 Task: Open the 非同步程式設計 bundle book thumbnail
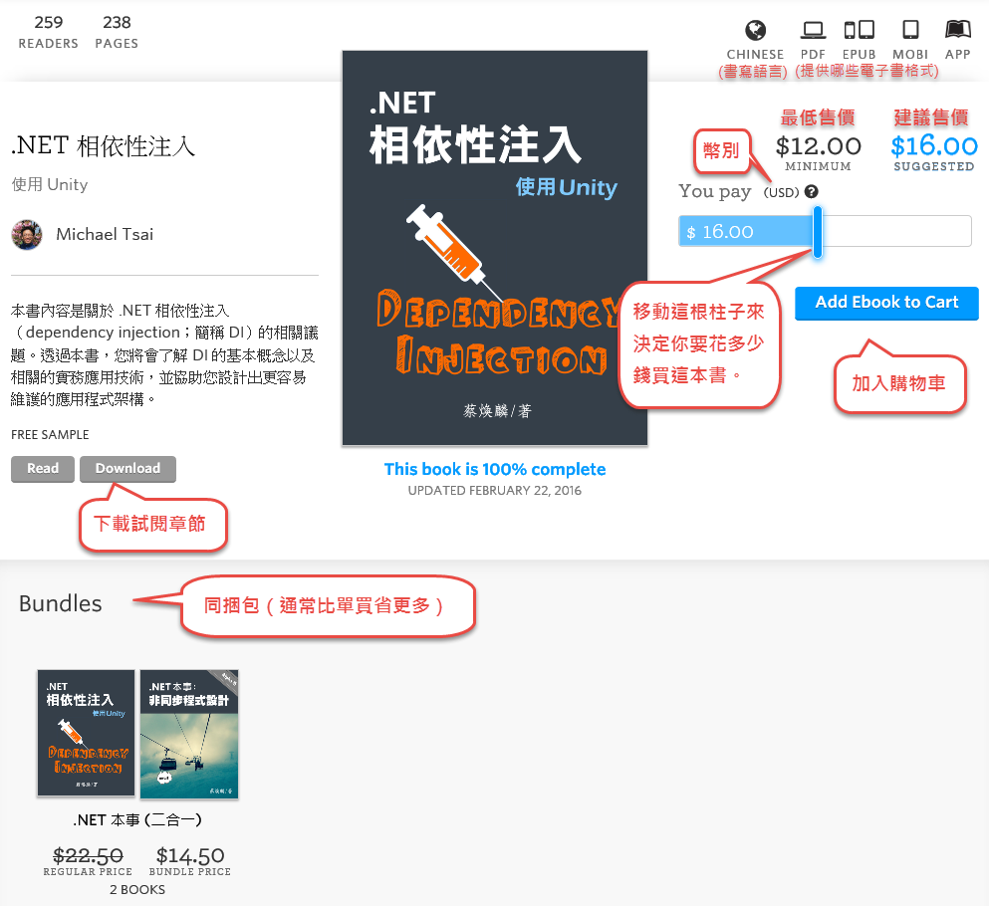pos(189,735)
